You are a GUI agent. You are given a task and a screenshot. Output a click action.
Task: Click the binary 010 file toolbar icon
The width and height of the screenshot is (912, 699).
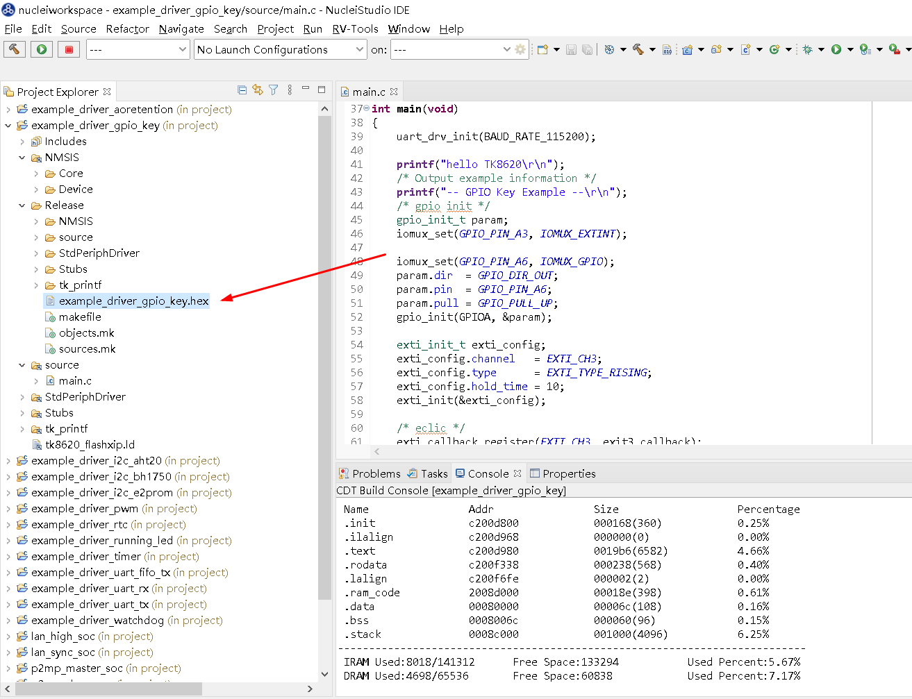pos(667,49)
